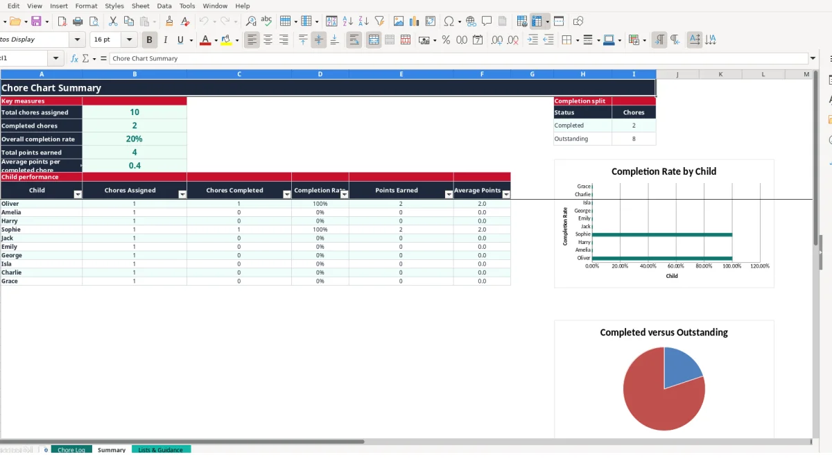Sort ascending A to Z
Screen dimensions: 832x468
tap(348, 21)
